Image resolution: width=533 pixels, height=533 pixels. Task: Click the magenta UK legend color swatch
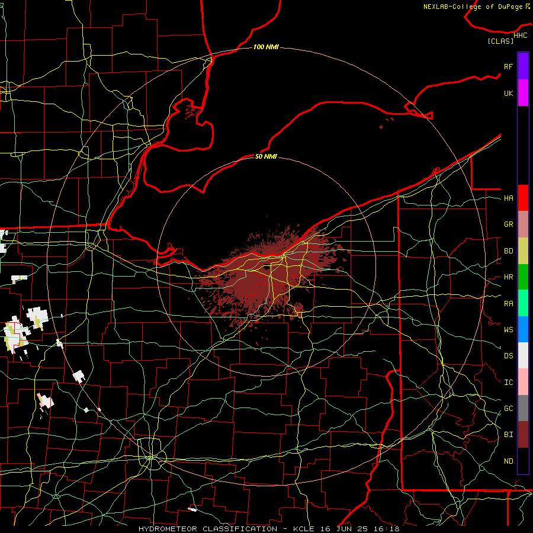(523, 93)
